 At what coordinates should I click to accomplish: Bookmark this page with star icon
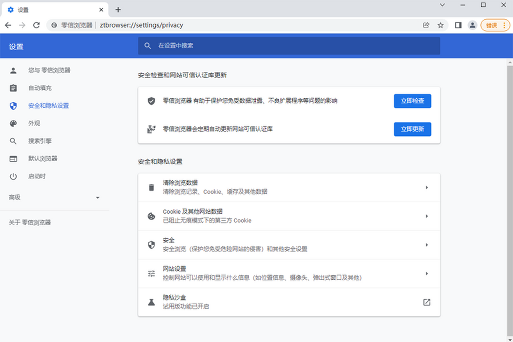pos(440,25)
